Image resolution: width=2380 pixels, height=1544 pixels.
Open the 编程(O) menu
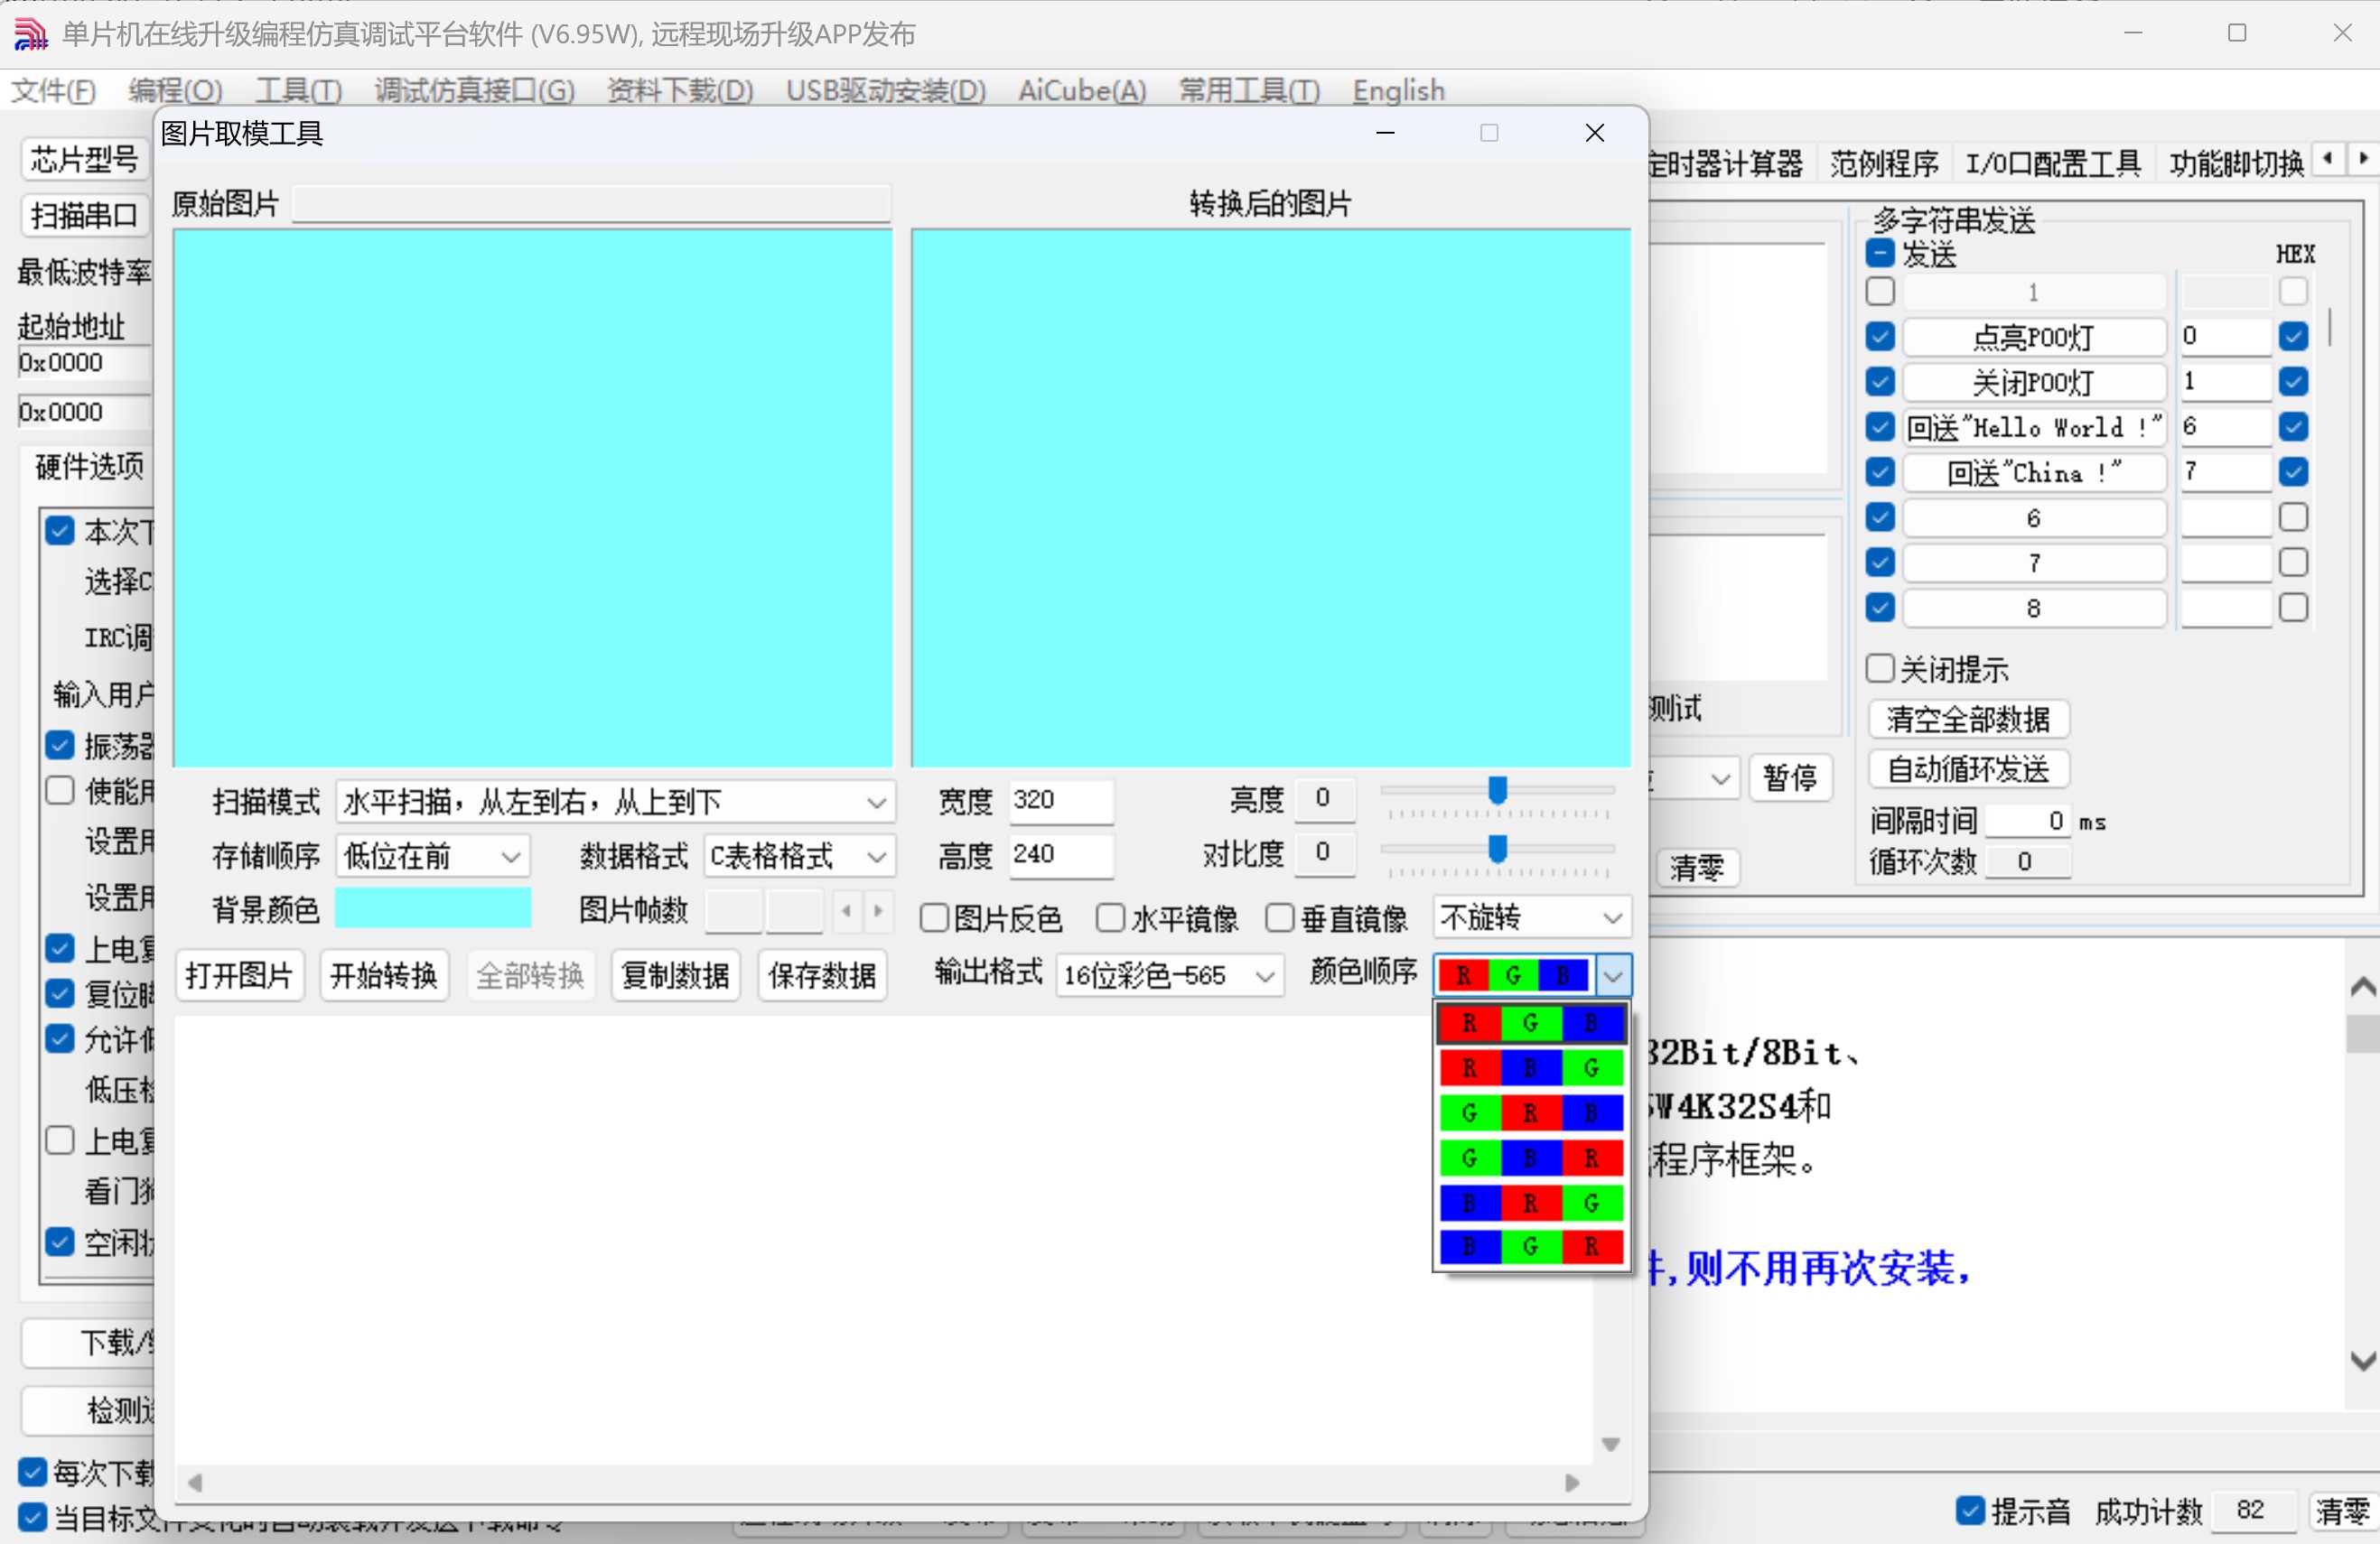coord(175,91)
